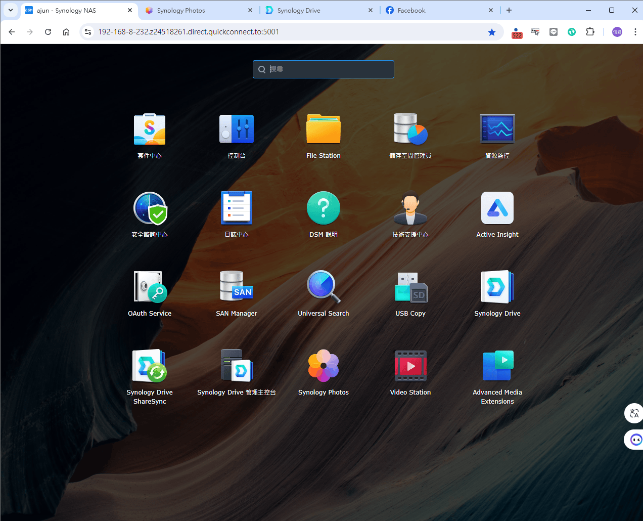This screenshot has height=521, width=643.
Task: Open the Extensions puzzle menu
Action: (x=590, y=32)
